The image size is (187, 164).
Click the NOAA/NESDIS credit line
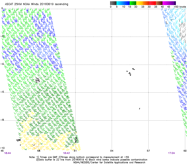coord(109,162)
